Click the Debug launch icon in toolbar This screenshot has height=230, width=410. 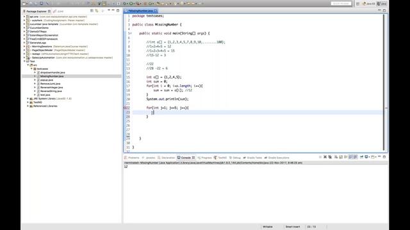point(124,4)
